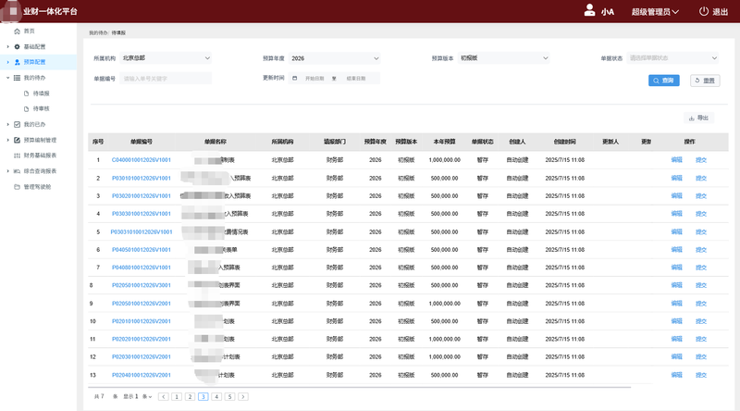The width and height of the screenshot is (740, 411).
Task: Click the edit icon for 预算编制管理
Action: tap(17, 140)
